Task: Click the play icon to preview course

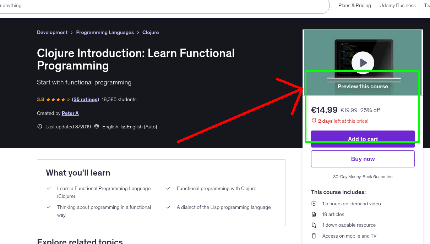Action: [x=363, y=62]
